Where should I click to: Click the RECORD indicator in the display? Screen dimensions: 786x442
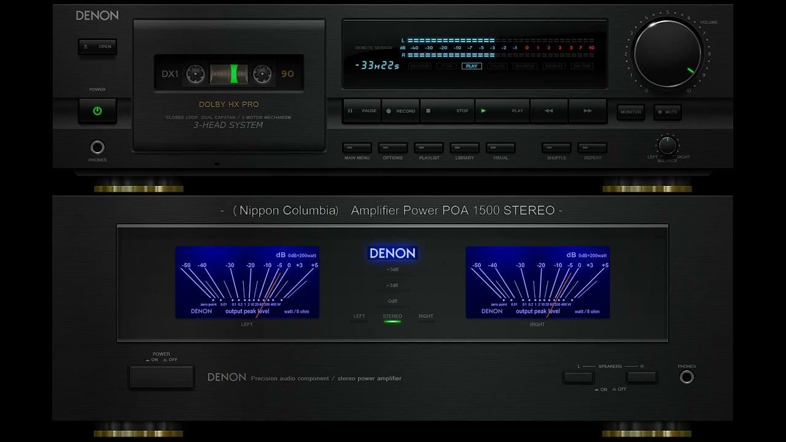click(420, 66)
